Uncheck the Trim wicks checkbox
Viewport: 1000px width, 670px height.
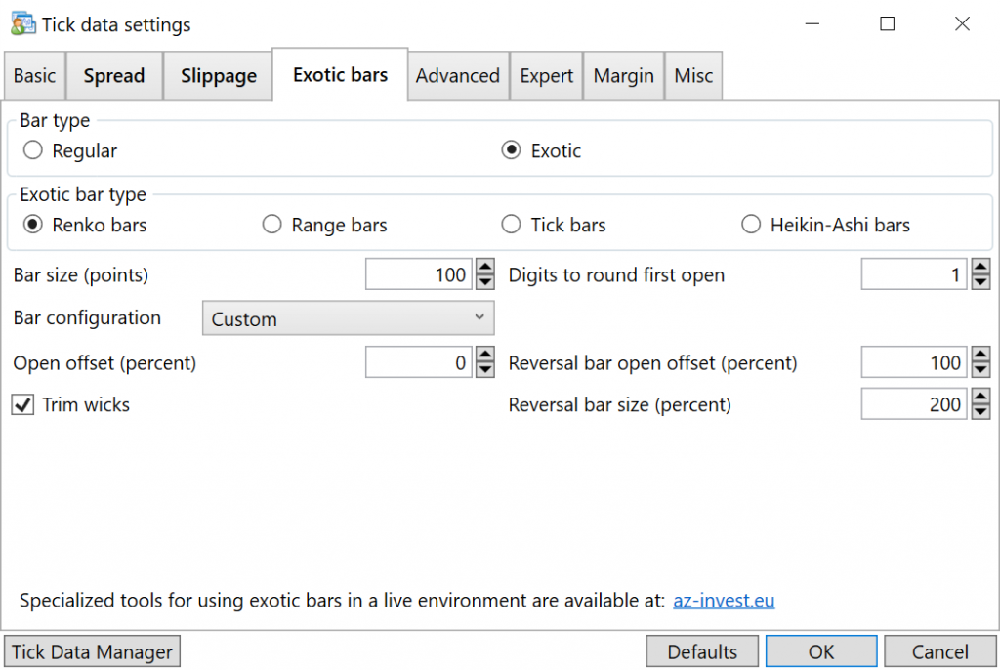pyautogui.click(x=22, y=404)
